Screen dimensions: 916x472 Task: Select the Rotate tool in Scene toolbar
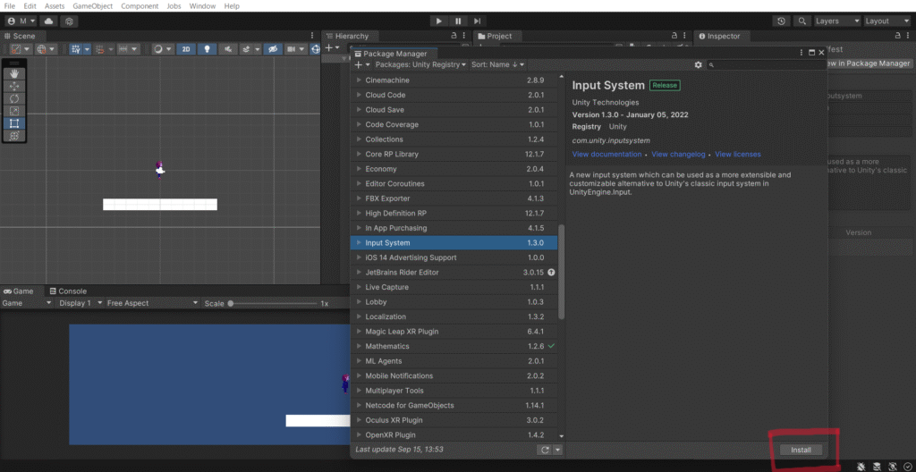(x=14, y=98)
